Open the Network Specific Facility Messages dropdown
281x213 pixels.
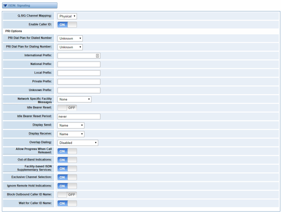click(x=74, y=99)
